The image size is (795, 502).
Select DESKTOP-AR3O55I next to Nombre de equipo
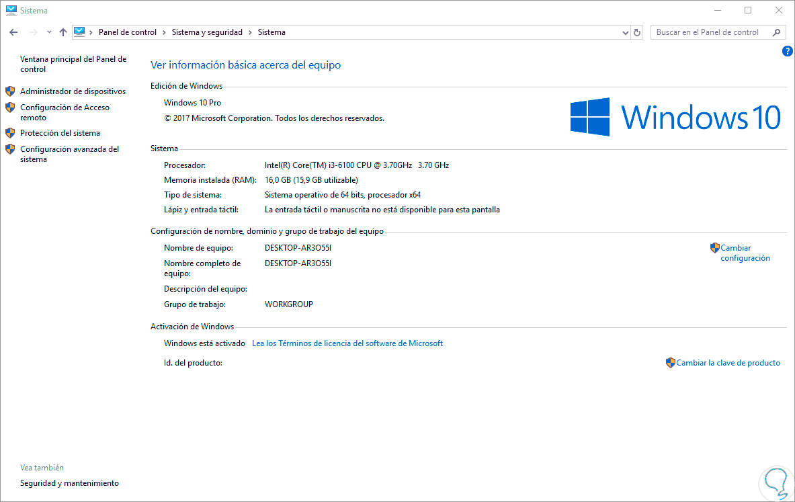coord(298,248)
